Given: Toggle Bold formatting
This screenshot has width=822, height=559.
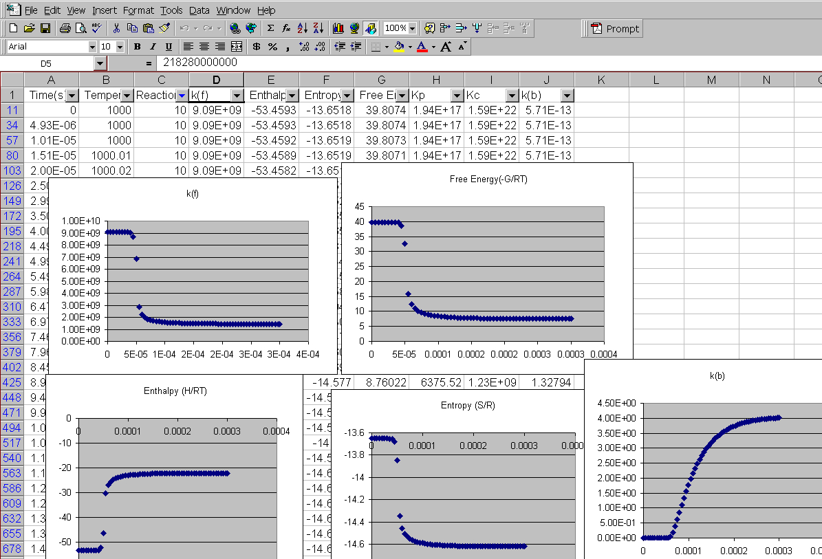Looking at the screenshot, I should 137,47.
